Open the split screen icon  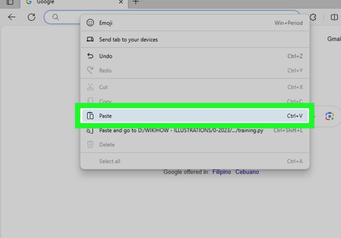(x=334, y=17)
